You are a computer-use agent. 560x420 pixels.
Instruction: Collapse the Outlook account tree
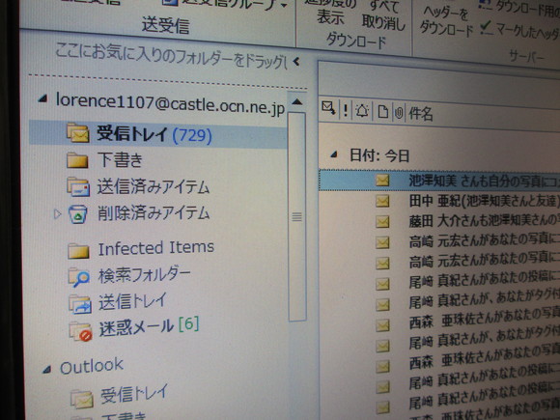click(x=46, y=369)
